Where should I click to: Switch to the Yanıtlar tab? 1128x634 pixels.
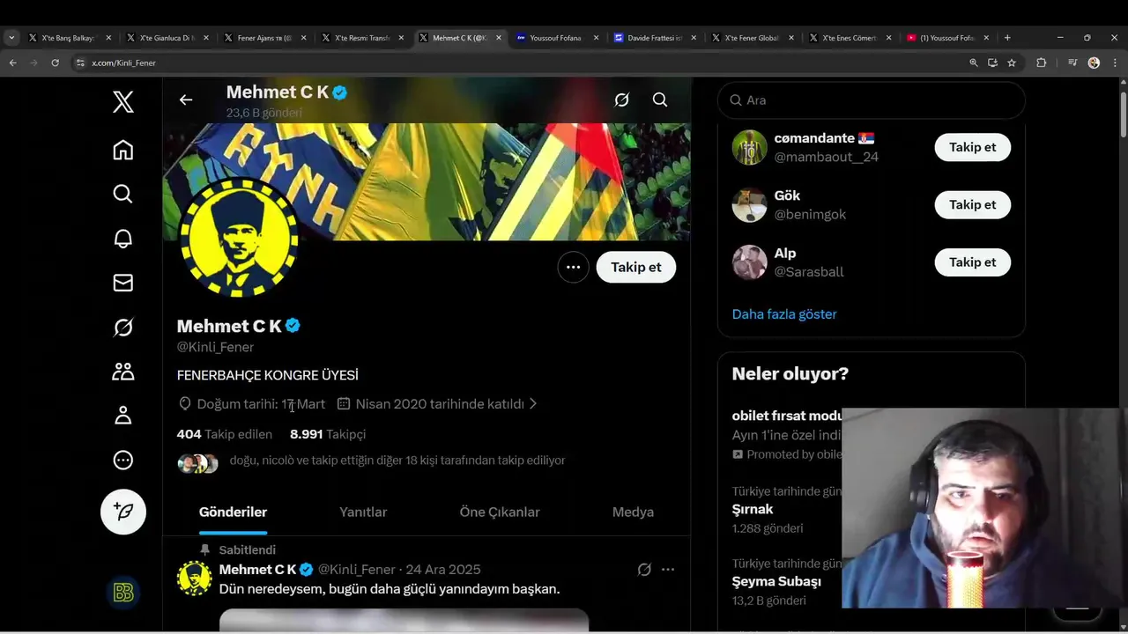click(363, 512)
